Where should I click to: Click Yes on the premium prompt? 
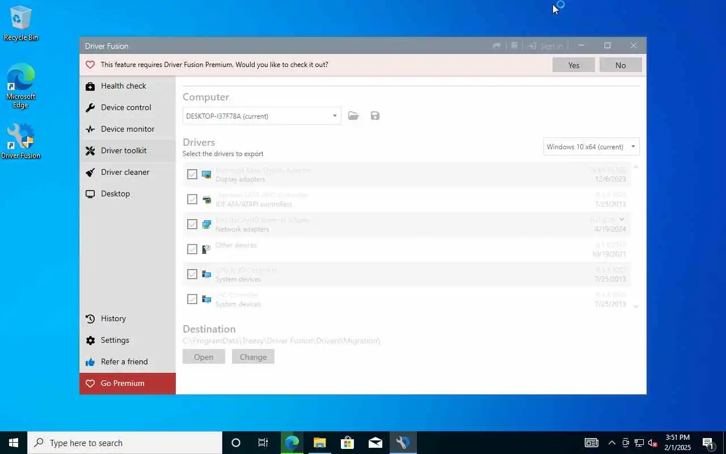tap(573, 65)
